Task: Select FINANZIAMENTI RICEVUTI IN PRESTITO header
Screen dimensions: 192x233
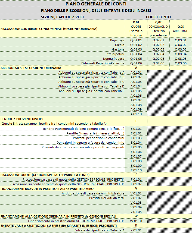Action: point(62,188)
